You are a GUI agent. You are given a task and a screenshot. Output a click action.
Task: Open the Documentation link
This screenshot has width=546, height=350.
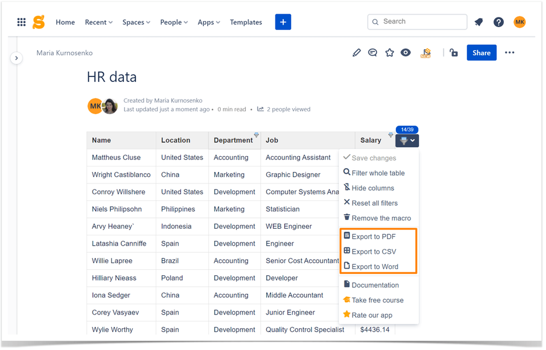tap(375, 284)
